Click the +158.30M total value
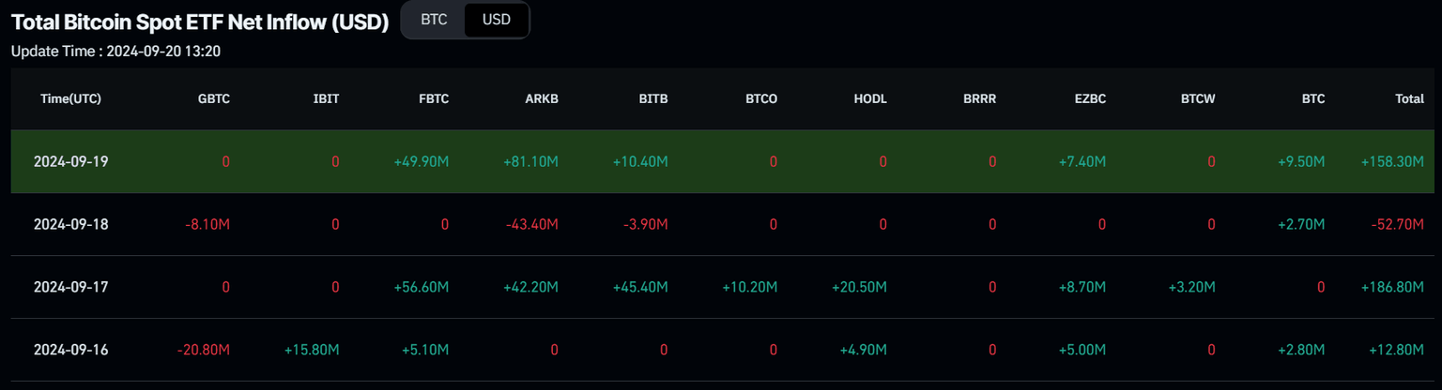This screenshot has width=1442, height=390. point(1392,161)
